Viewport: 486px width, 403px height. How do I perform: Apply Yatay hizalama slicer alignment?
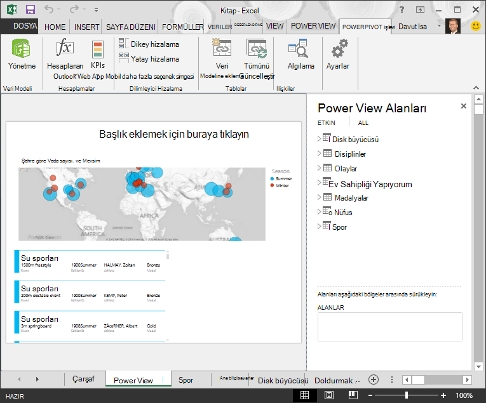point(149,58)
